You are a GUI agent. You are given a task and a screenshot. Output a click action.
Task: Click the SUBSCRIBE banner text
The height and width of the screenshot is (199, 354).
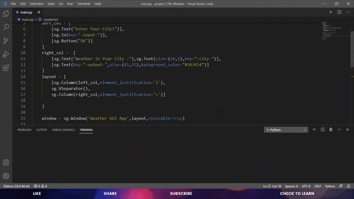(181, 193)
